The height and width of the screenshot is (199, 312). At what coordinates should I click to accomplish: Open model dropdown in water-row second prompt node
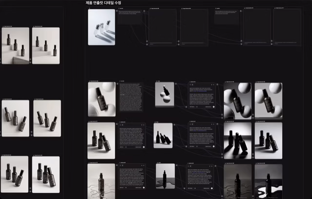[190, 188]
